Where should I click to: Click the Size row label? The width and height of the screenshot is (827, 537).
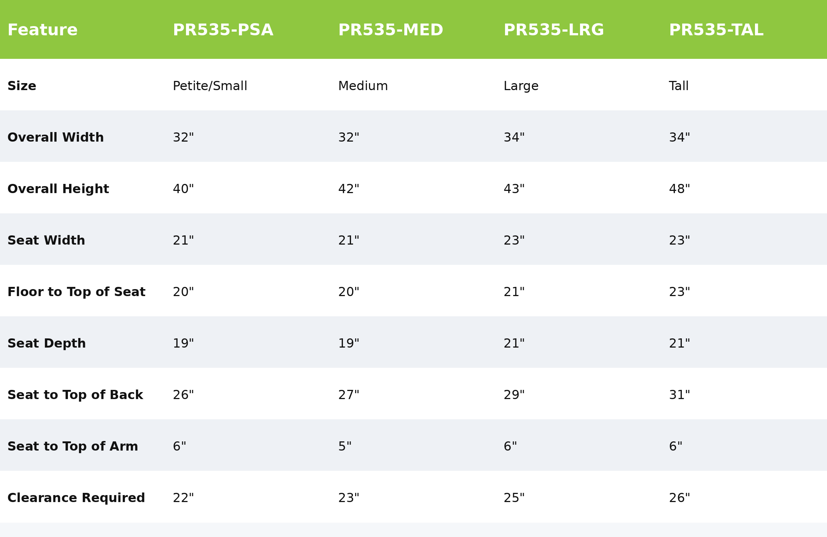22,86
